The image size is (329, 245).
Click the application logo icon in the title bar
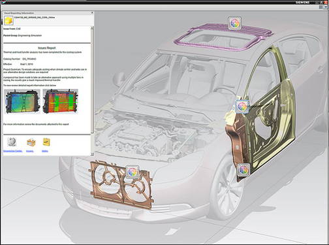pyautogui.click(x=3, y=2)
